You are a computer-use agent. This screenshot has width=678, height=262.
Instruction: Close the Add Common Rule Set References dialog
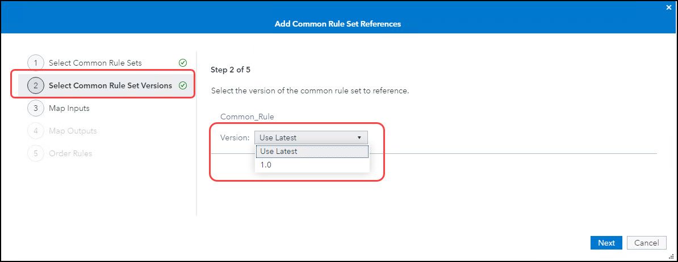(x=668, y=7)
